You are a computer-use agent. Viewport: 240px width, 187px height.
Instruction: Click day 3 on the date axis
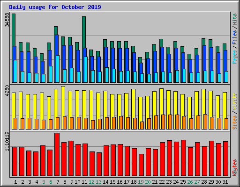[x=30, y=182]
